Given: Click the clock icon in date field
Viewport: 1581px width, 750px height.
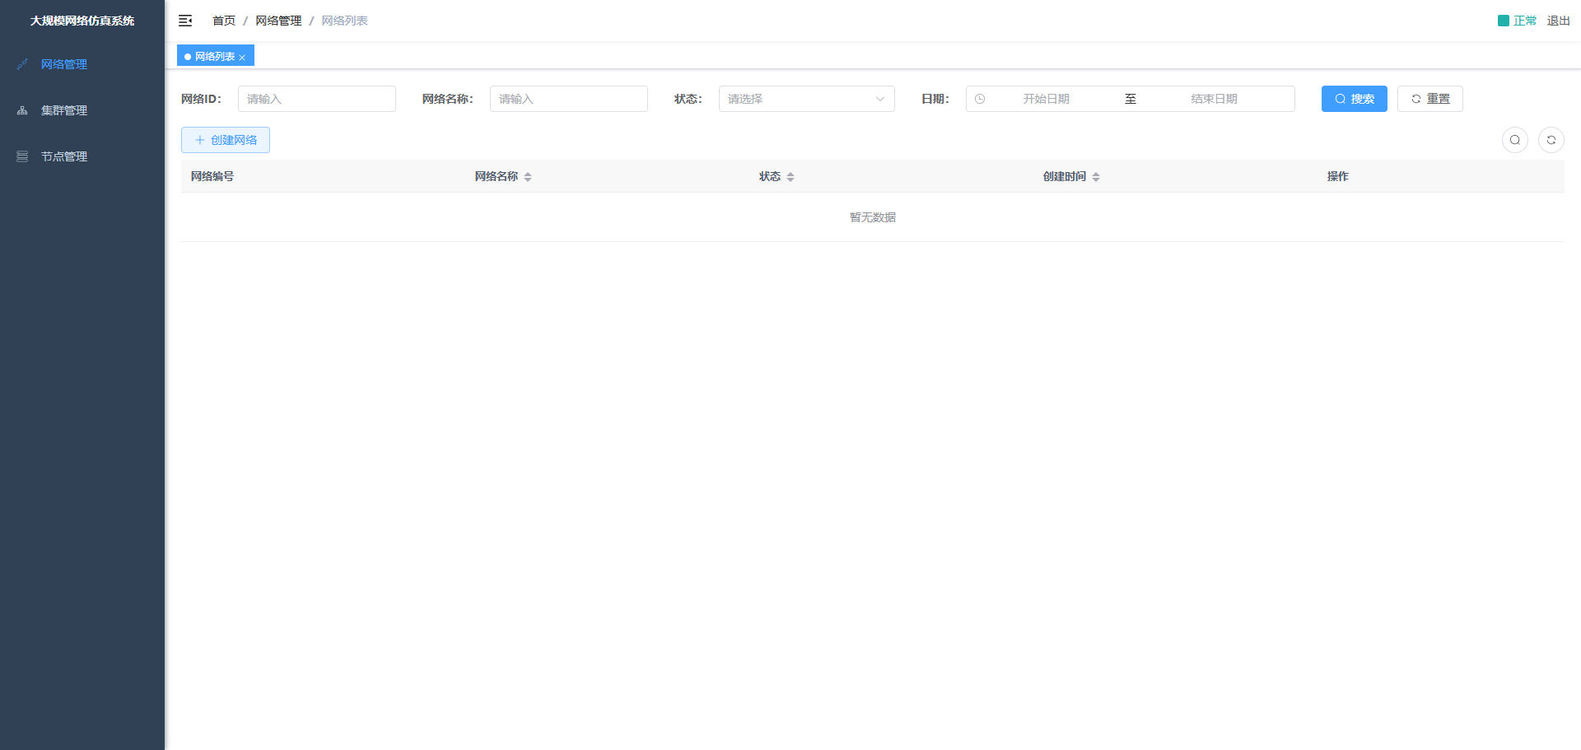Looking at the screenshot, I should point(980,99).
